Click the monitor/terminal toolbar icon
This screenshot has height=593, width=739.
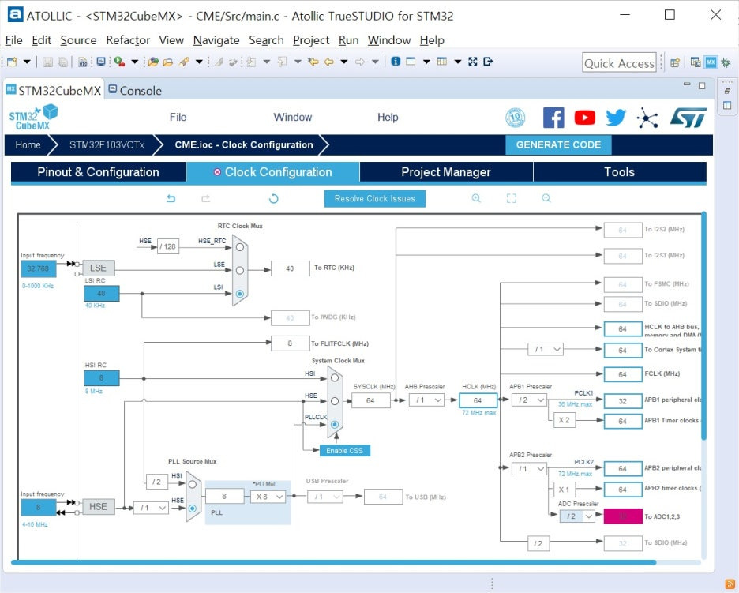(x=101, y=62)
